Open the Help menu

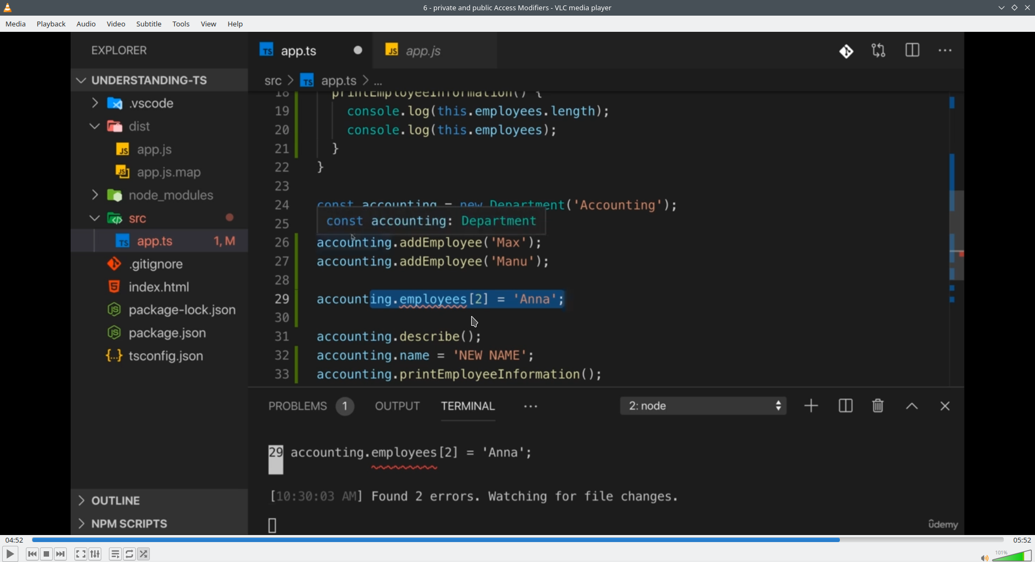(236, 24)
